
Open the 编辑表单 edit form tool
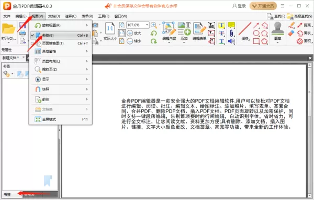click(x=199, y=28)
